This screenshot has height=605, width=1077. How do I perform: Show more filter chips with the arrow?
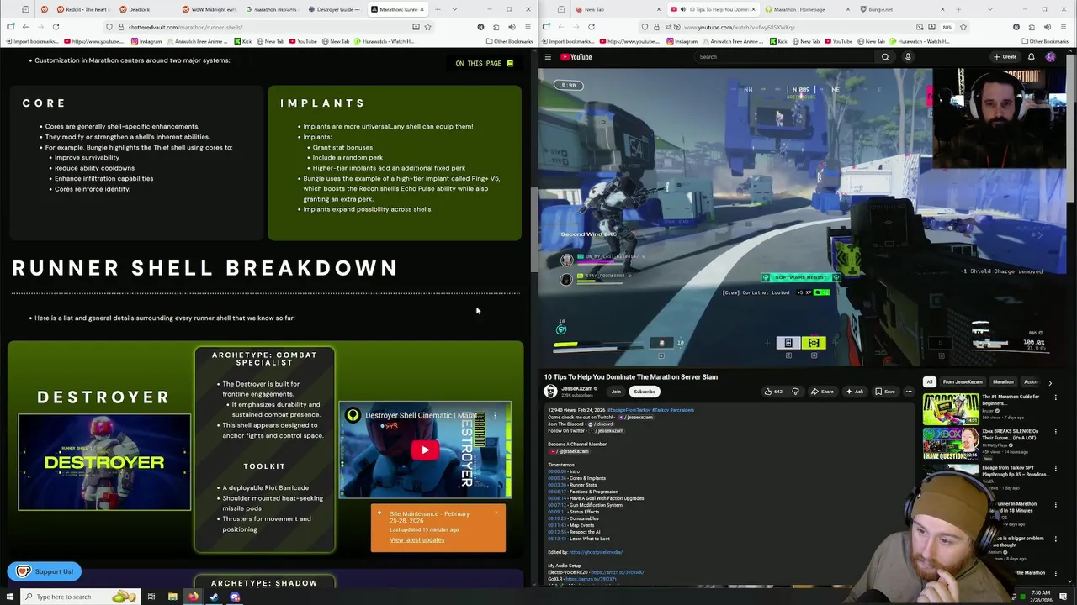[1050, 382]
